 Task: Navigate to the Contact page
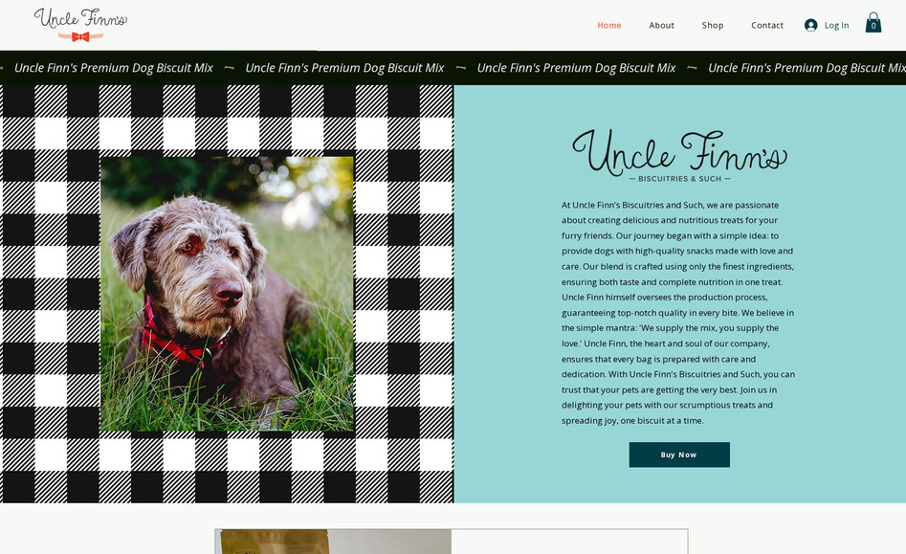click(767, 26)
